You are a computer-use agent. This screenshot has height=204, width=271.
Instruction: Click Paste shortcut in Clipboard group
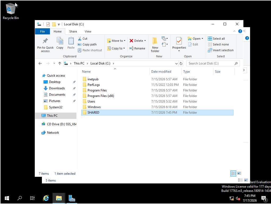tap(90, 50)
